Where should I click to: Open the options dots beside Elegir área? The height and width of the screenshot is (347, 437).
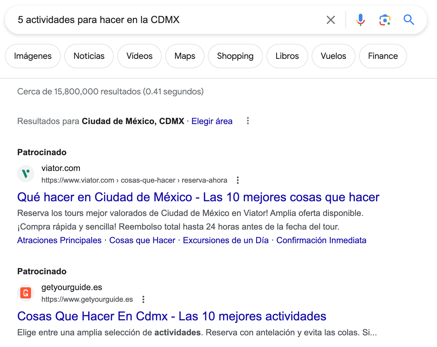coord(248,121)
